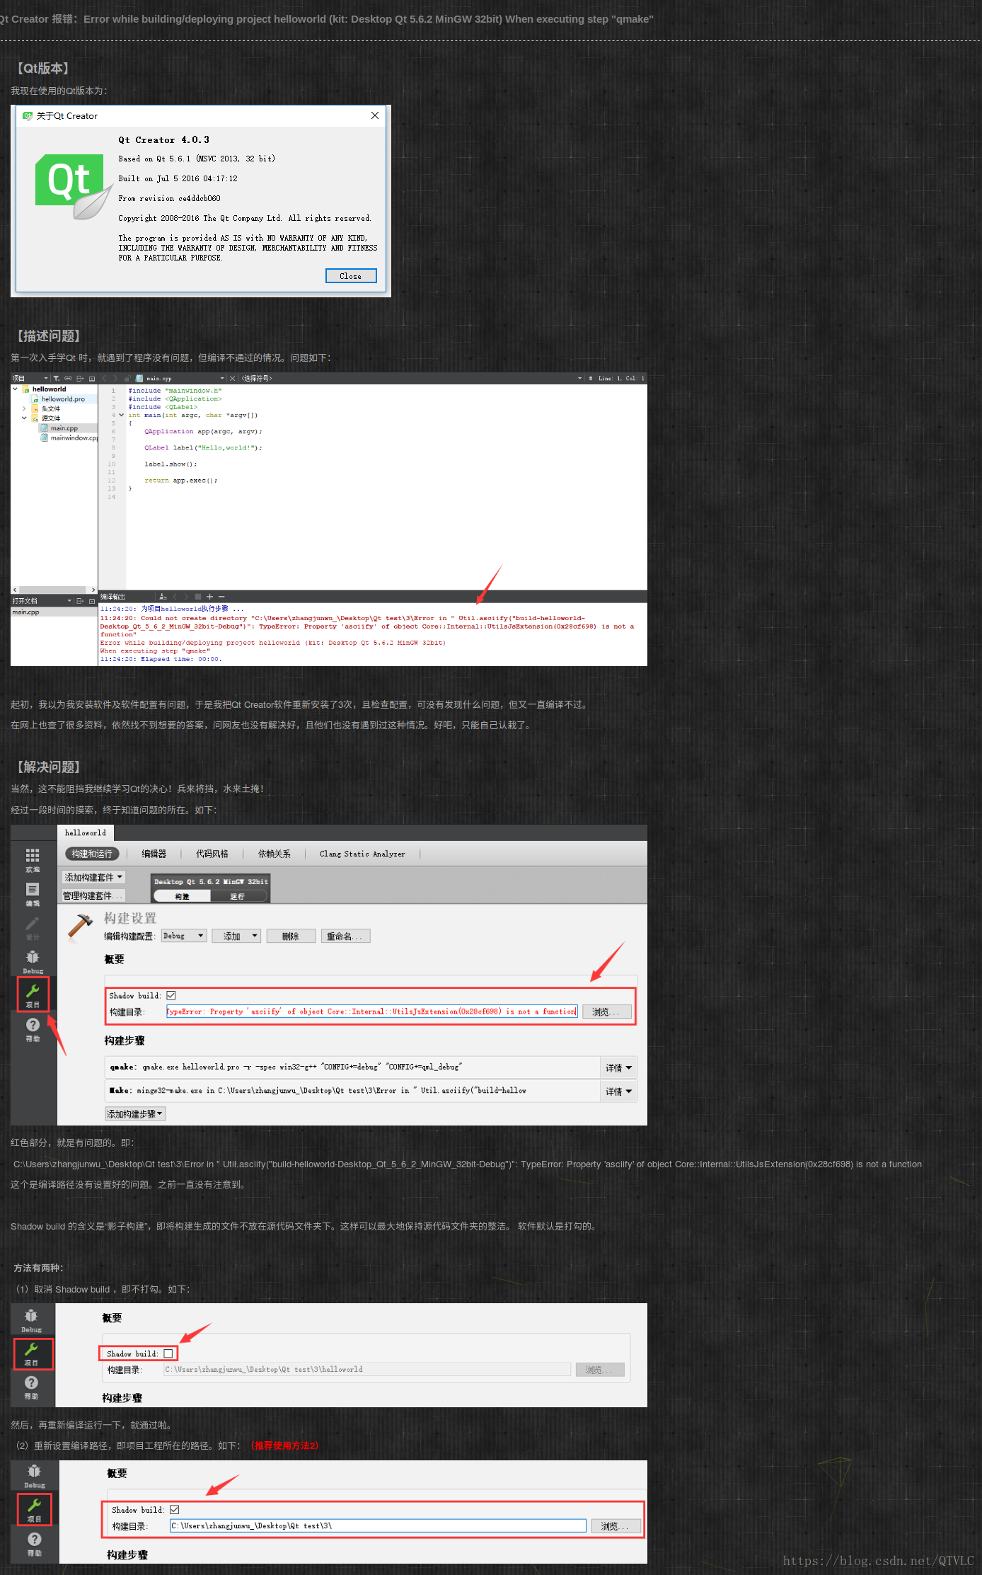Image resolution: width=982 pixels, height=1575 pixels.
Task: Collapse the 源文件 folder
Action: click(24, 418)
